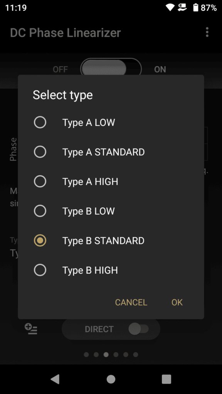Image resolution: width=222 pixels, height=394 pixels.
Task: Tap the fourth page indicator dot
Action: (x=116, y=354)
